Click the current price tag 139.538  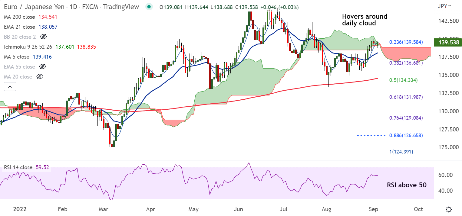[x=448, y=42]
